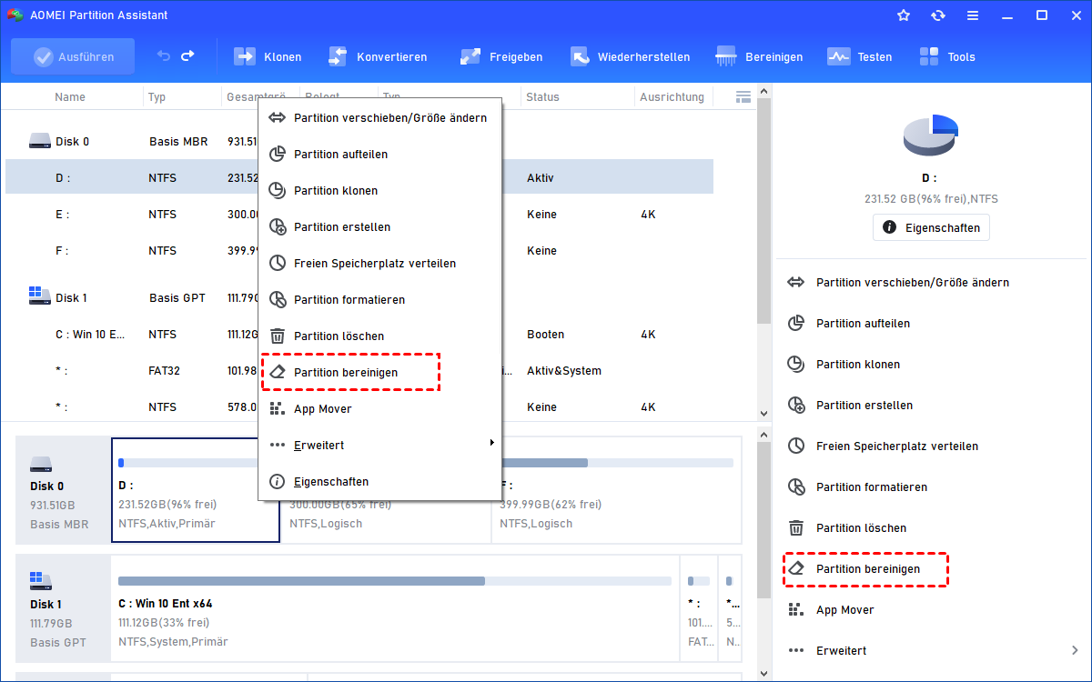The image size is (1092, 682).
Task: Choose Partition löschen in context menu
Action: (380, 336)
